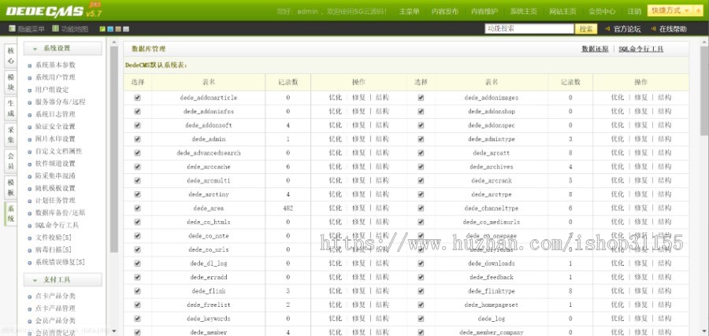Toggle the dede_channeltype table checkbox

421,209
